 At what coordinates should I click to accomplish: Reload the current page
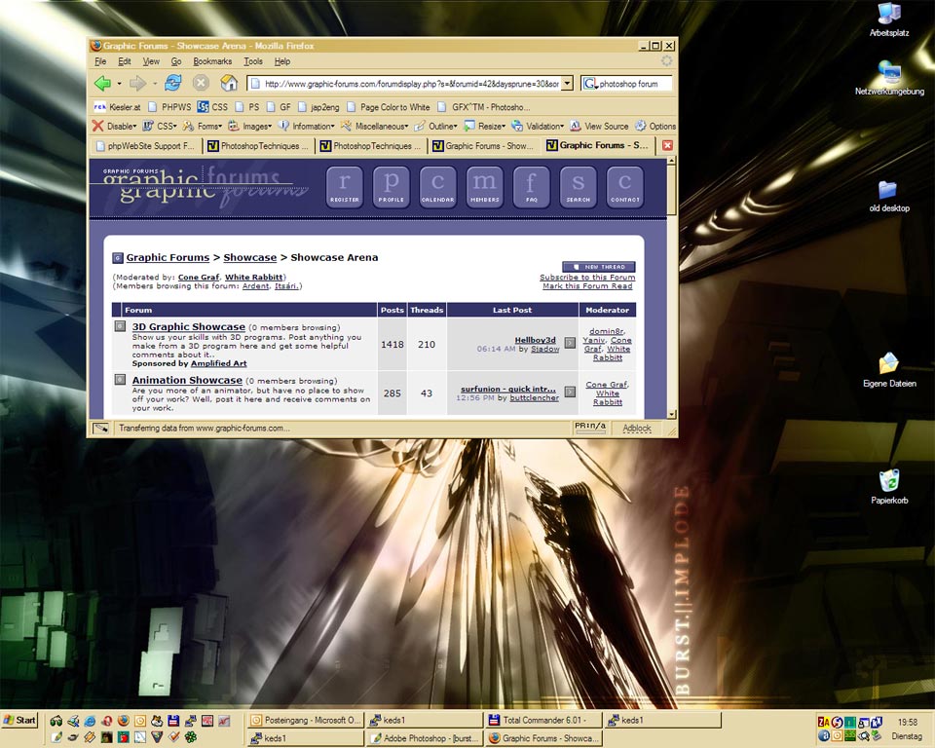[x=173, y=83]
